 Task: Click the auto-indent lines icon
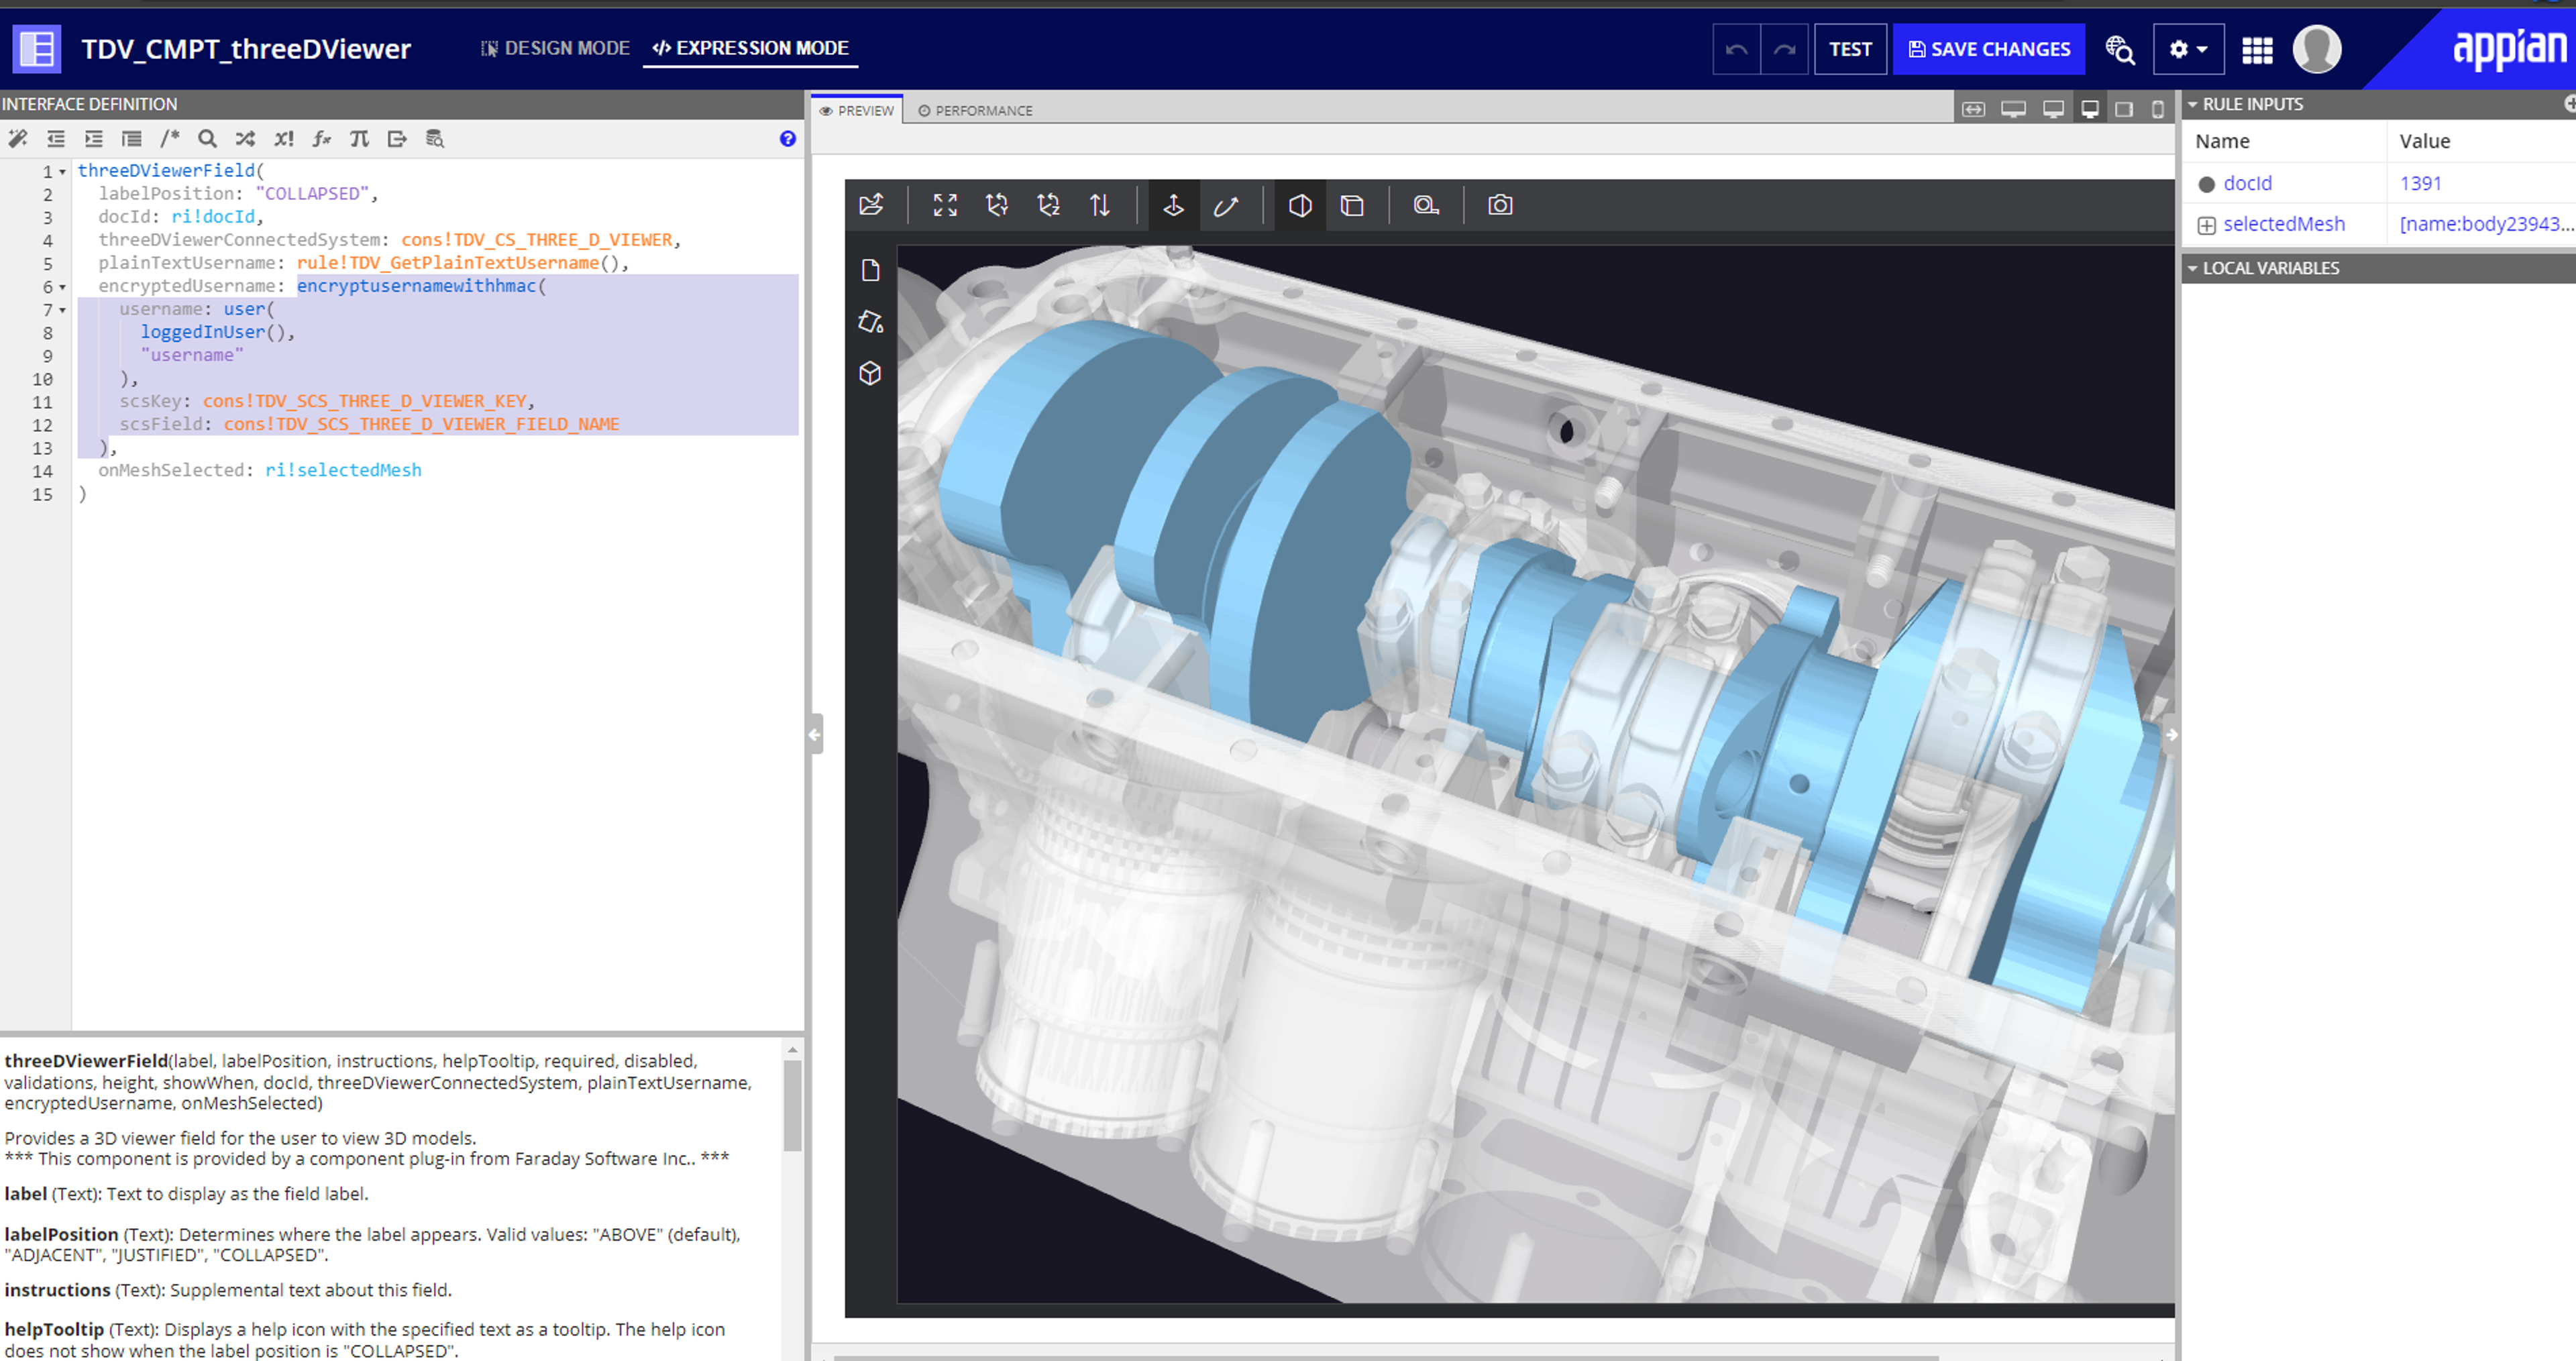pos(131,139)
